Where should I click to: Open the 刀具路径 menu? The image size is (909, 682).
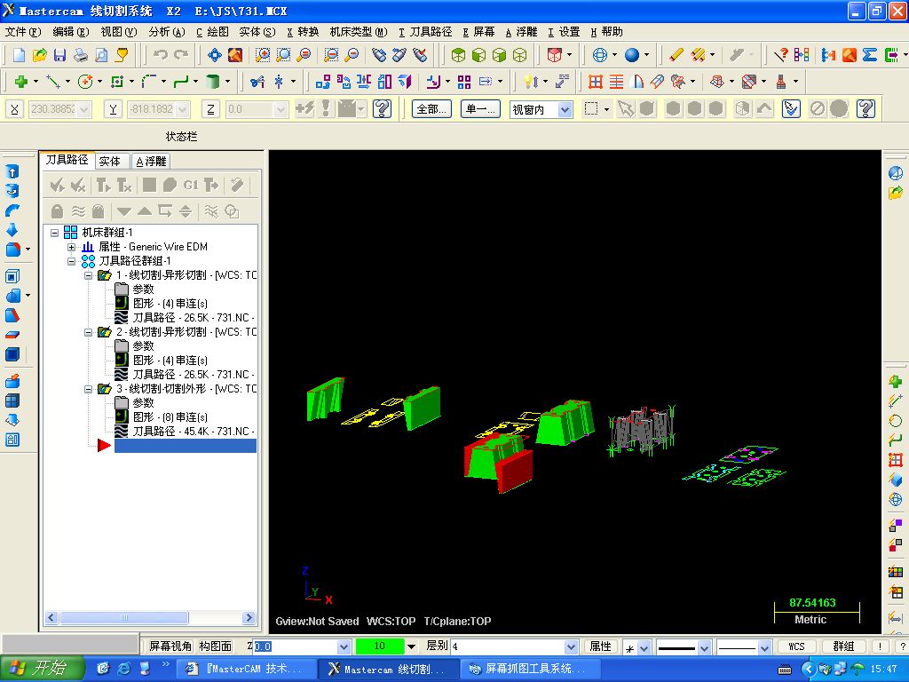pyautogui.click(x=425, y=32)
